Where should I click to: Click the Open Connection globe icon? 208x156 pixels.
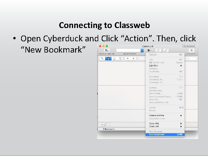(x=107, y=50)
